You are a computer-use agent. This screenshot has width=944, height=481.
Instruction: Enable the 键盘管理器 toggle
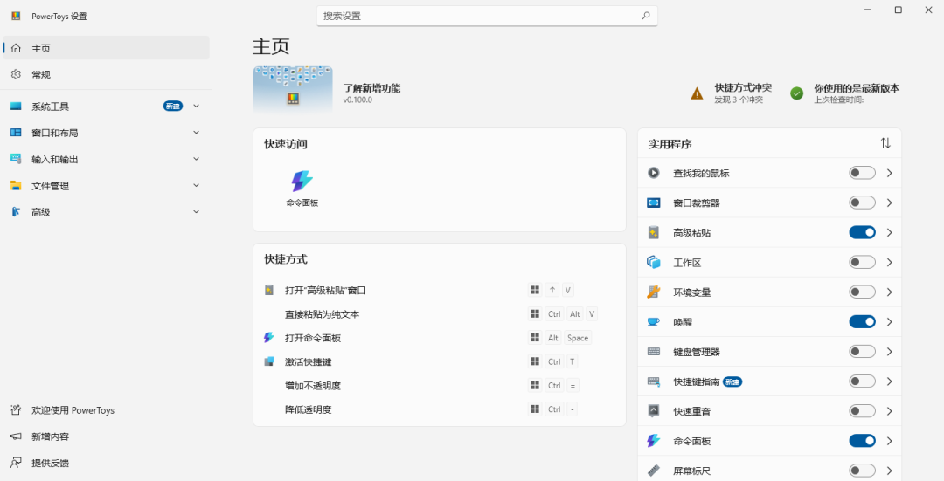862,352
